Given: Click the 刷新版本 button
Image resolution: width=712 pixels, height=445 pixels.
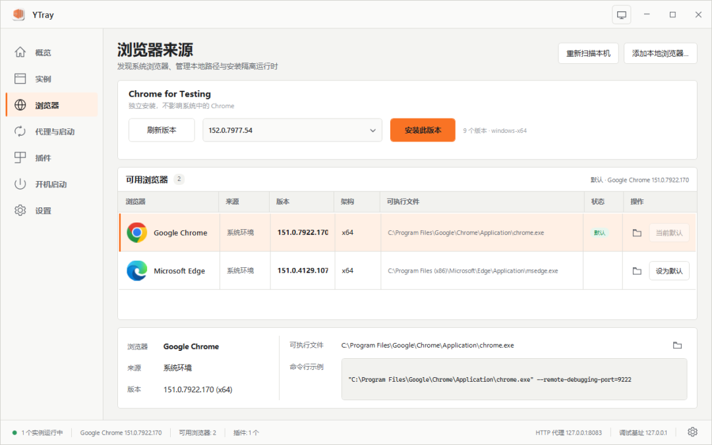Looking at the screenshot, I should pyautogui.click(x=162, y=130).
